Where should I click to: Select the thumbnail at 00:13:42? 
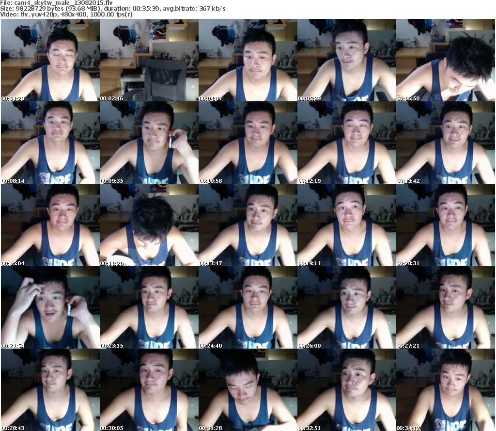[446, 143]
